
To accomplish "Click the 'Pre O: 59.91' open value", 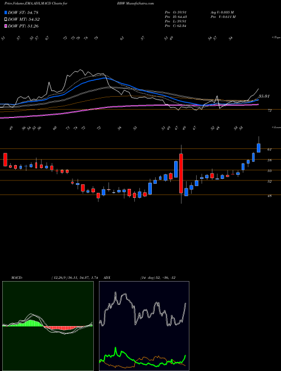I will click(x=175, y=12).
